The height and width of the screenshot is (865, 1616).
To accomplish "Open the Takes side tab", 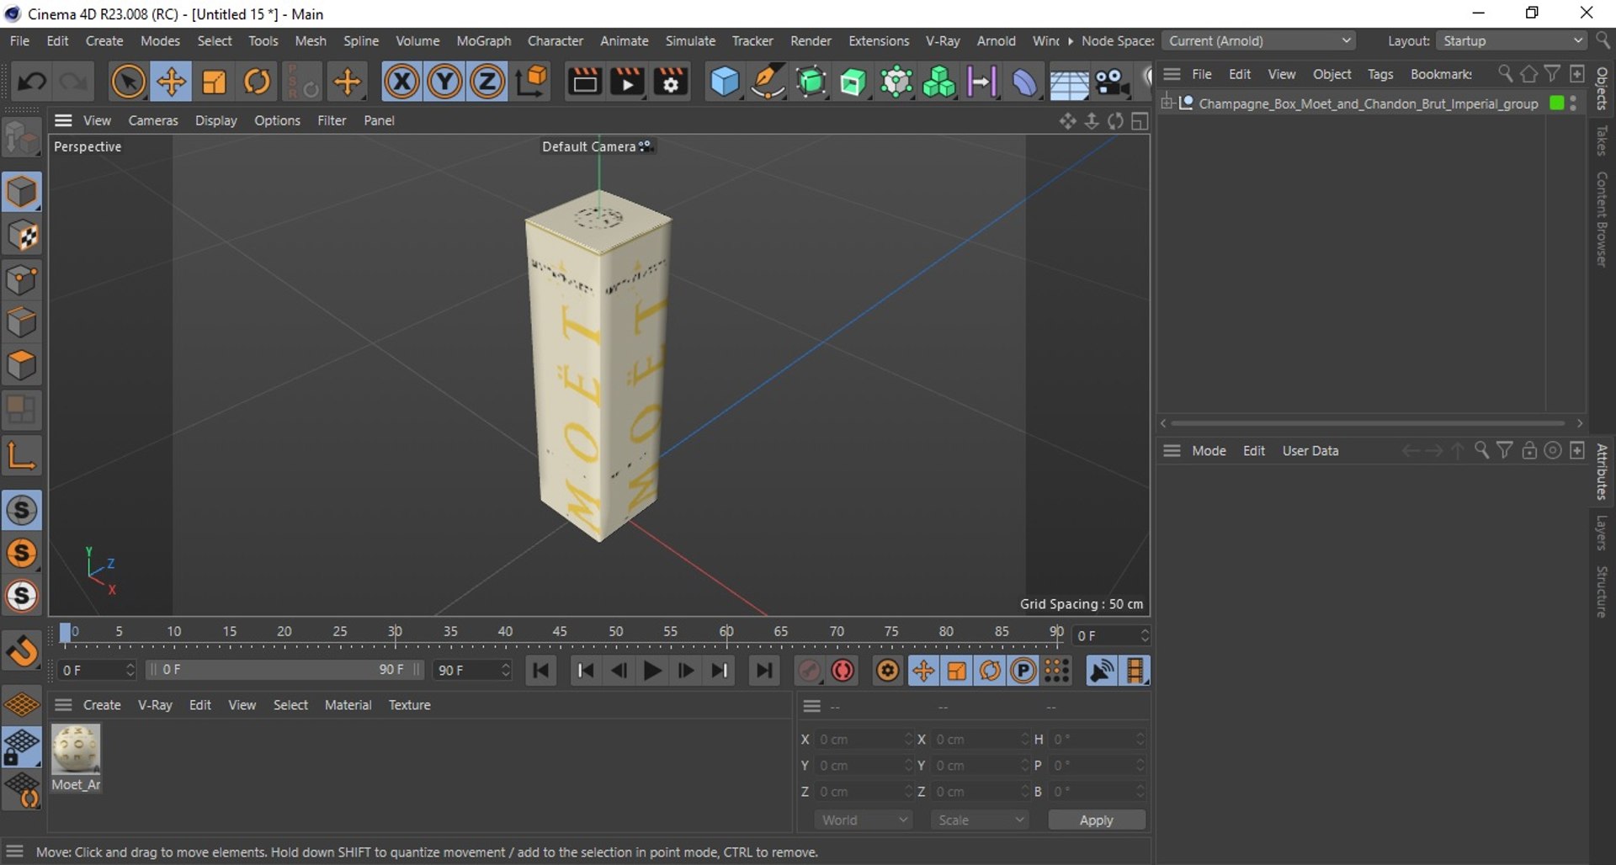I will [x=1603, y=141].
